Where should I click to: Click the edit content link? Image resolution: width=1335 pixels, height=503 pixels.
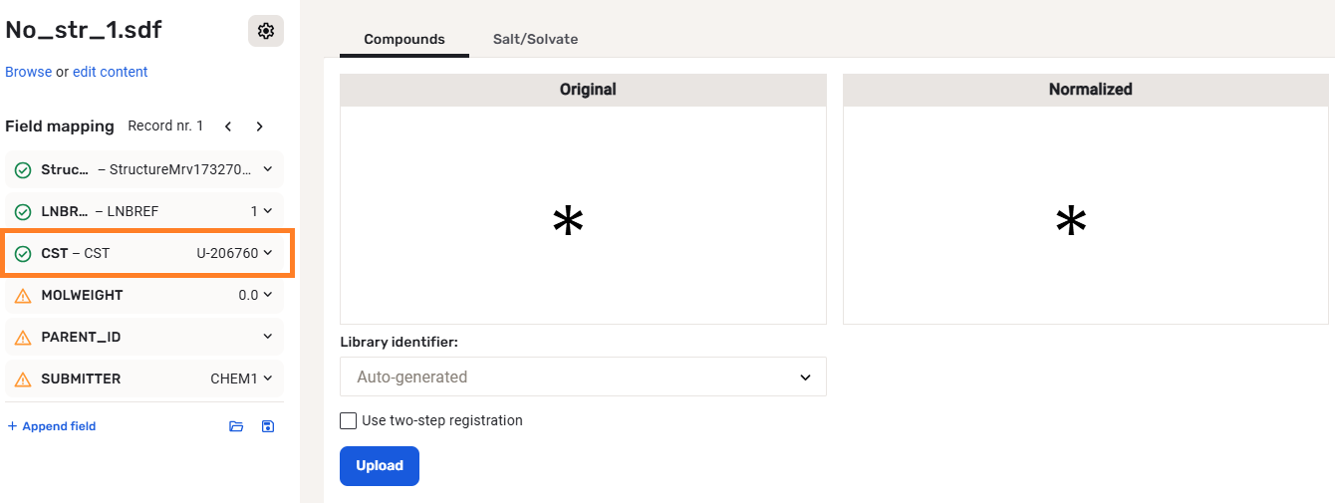coord(110,72)
